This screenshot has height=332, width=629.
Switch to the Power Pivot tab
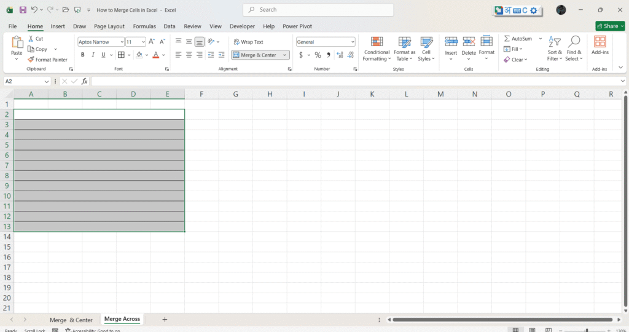coord(297,26)
